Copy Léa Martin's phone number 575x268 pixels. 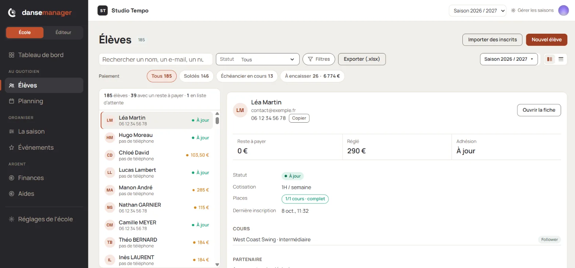[x=299, y=118]
